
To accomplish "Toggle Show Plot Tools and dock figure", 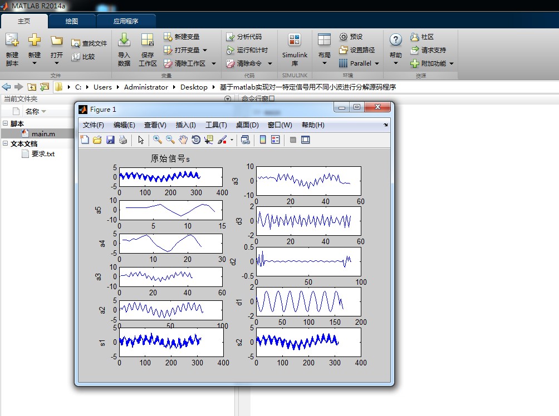I will click(x=306, y=140).
